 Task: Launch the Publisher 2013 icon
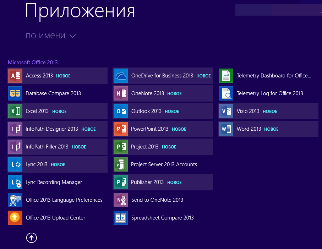(121, 182)
